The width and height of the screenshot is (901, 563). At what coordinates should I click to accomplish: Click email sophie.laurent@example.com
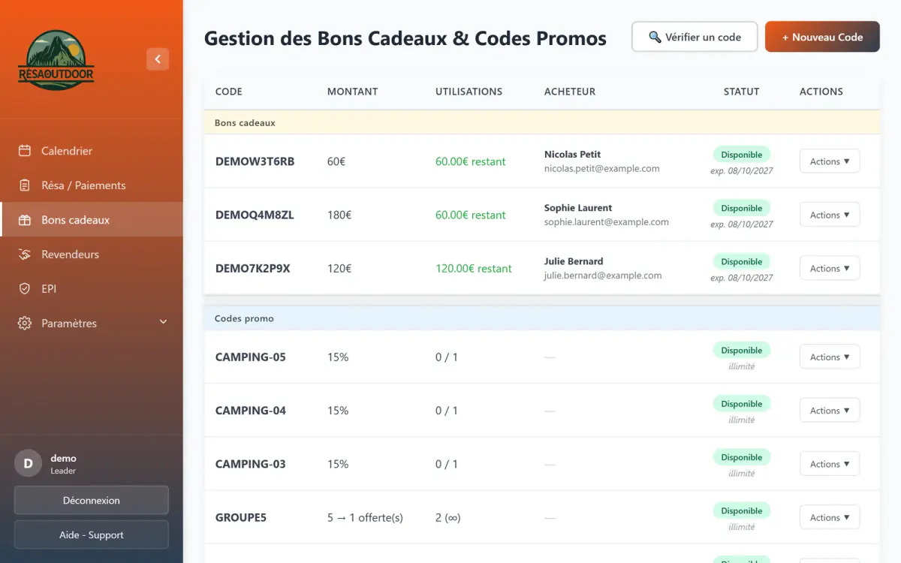tap(607, 222)
